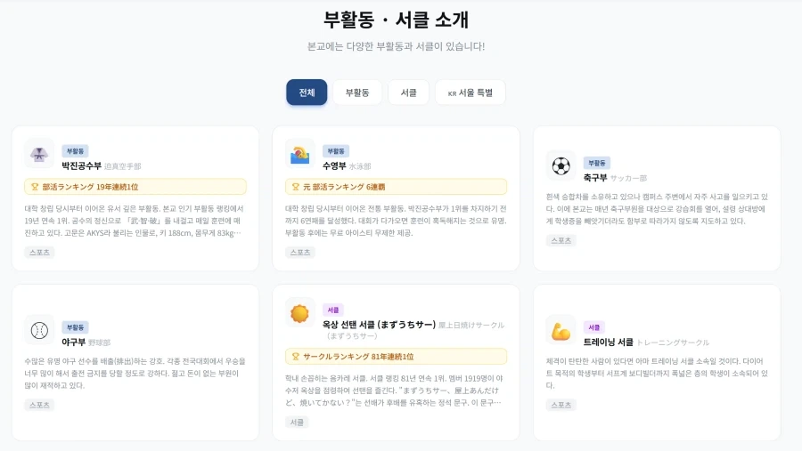Click the 축구부 description paragraph
Viewport: 802px width, 451px height.
point(657,209)
